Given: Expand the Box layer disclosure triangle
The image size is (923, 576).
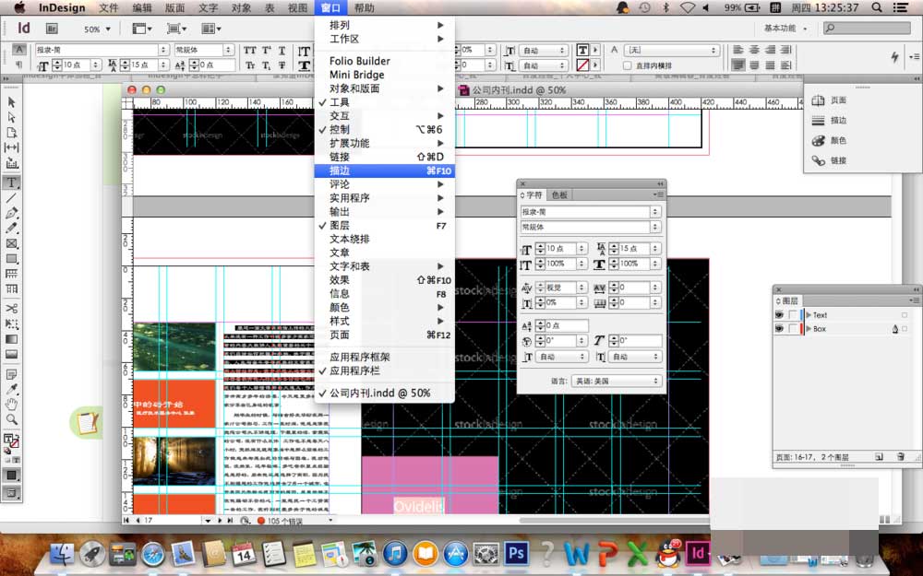Looking at the screenshot, I should [809, 329].
